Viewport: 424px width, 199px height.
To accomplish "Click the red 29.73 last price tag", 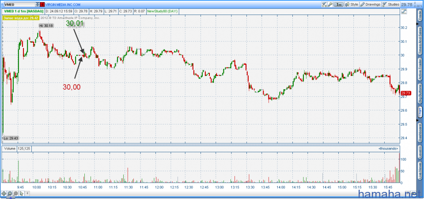I will 406,93.
